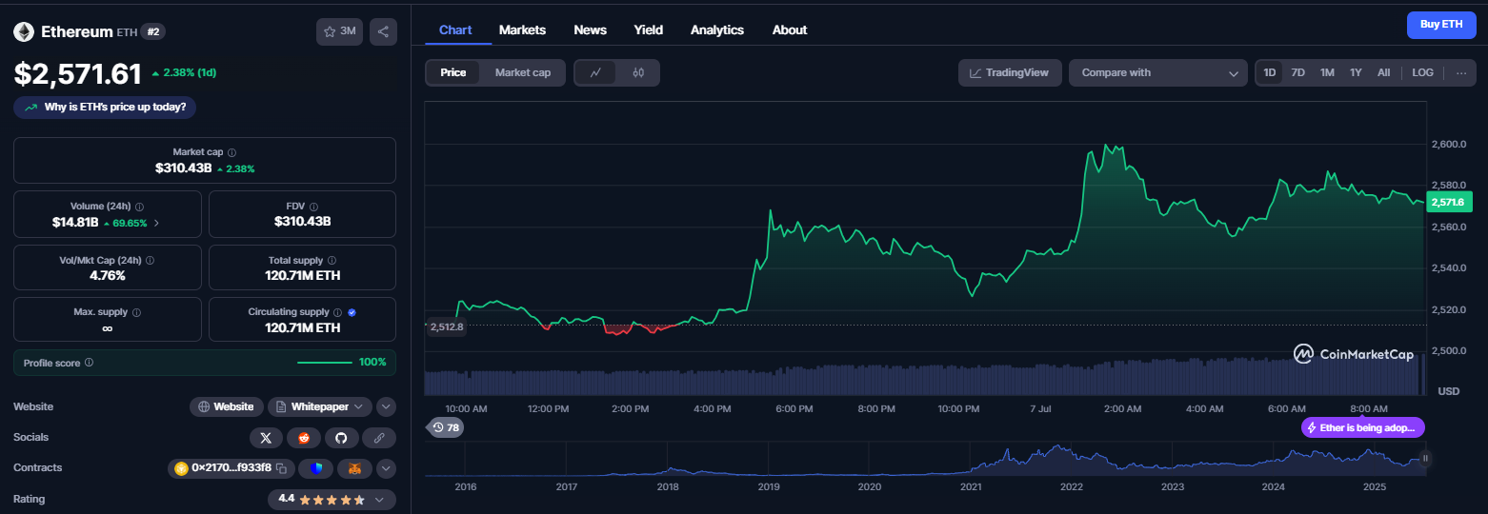The width and height of the screenshot is (1488, 514).
Task: Copy the contract address 0x2170...f933f8
Action: tap(281, 468)
